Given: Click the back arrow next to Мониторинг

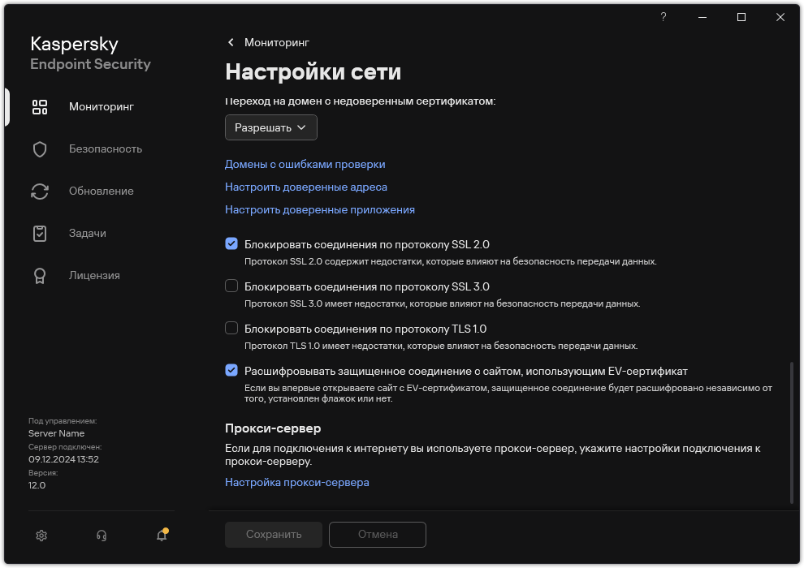Looking at the screenshot, I should 231,42.
